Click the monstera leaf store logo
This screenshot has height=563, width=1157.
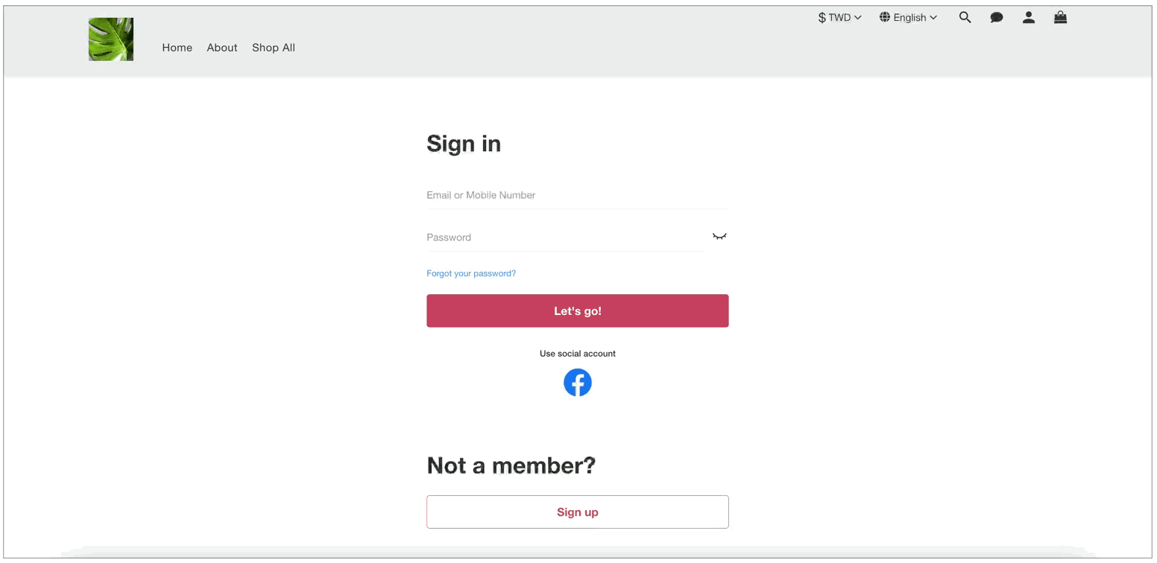[111, 39]
